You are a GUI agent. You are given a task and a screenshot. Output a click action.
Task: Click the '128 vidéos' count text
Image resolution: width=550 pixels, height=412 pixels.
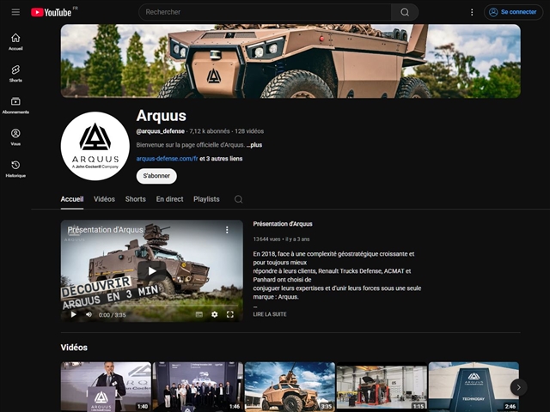tap(249, 131)
